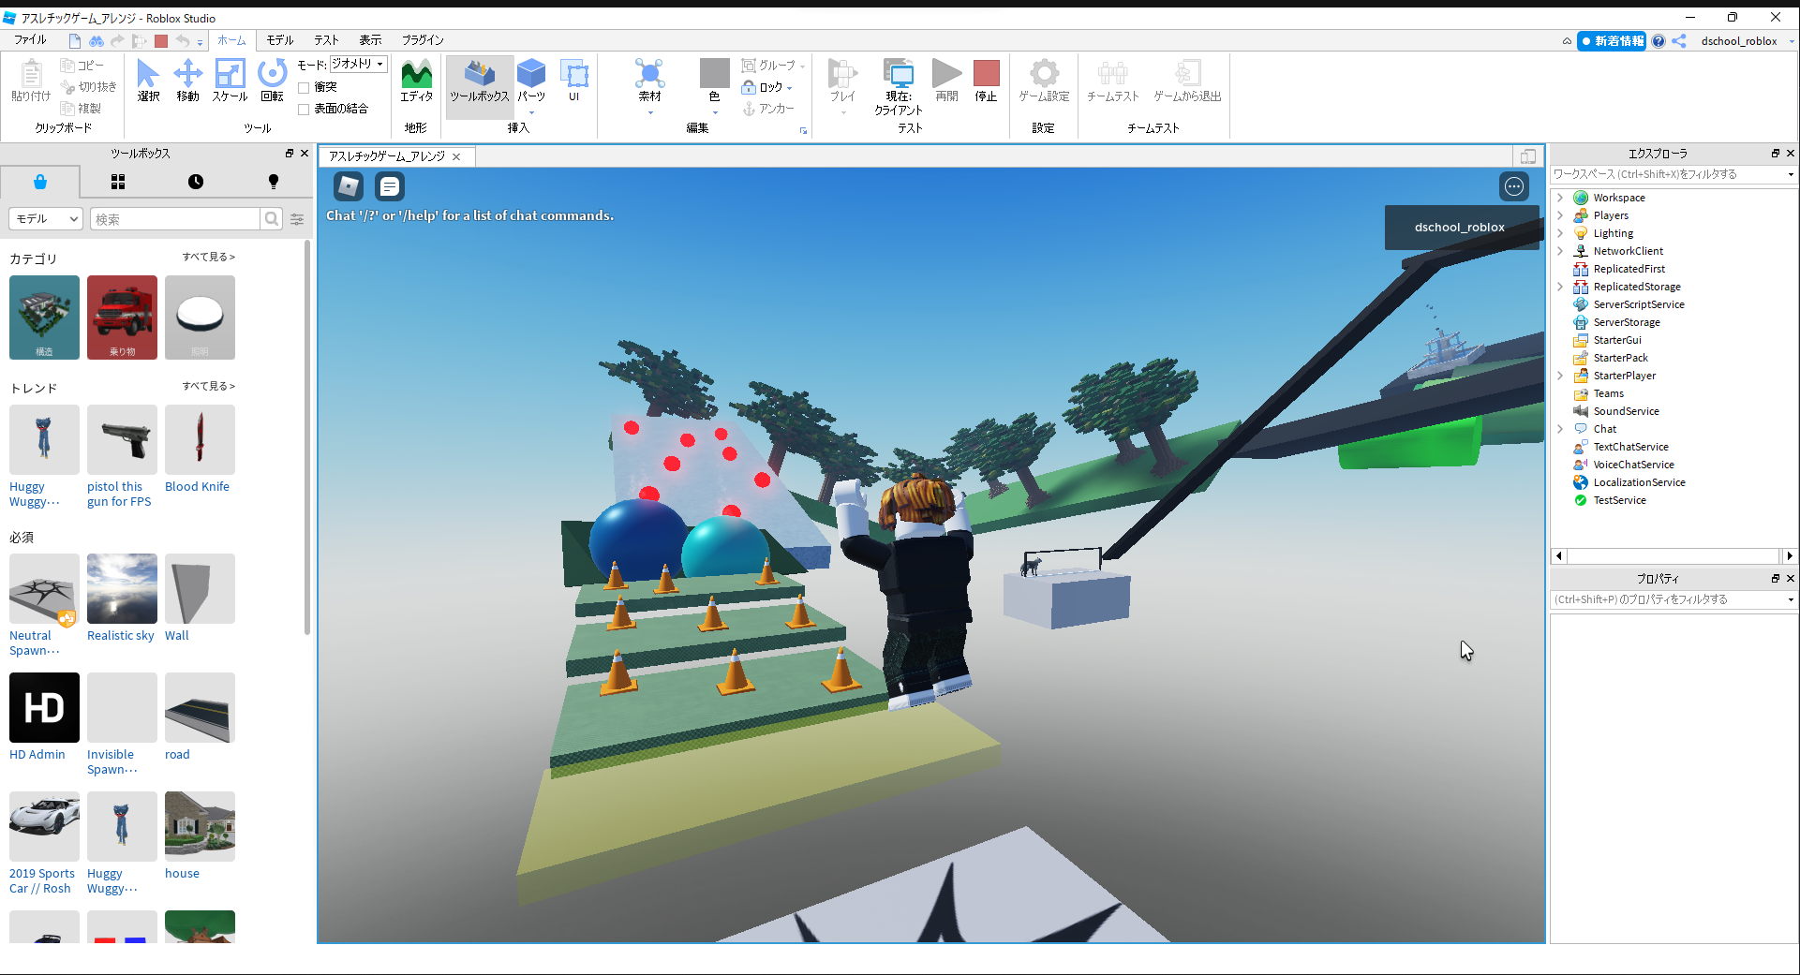This screenshot has width=1800, height=975.
Task: Select the Scale (スケール) tool
Action: tap(230, 80)
